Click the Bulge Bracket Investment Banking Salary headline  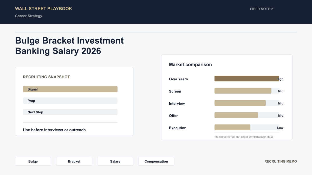pos(69,46)
